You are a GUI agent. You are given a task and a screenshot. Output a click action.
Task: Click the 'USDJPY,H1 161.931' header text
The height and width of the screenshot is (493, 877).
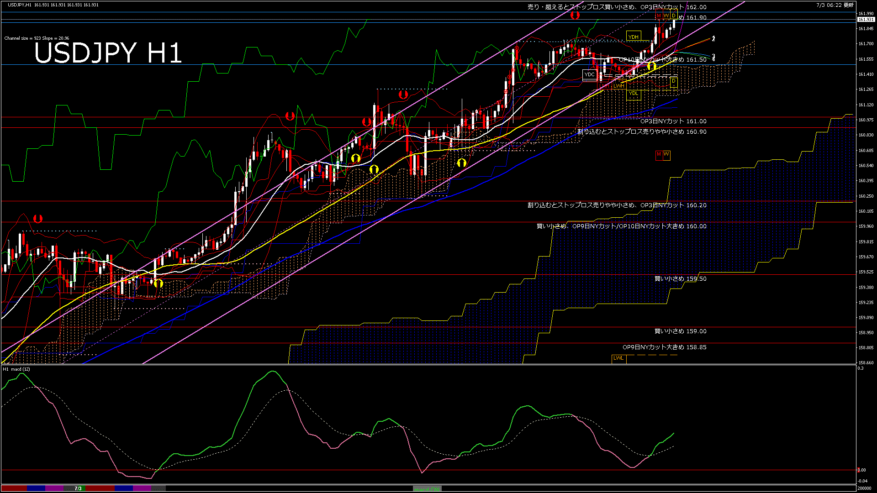coord(53,5)
